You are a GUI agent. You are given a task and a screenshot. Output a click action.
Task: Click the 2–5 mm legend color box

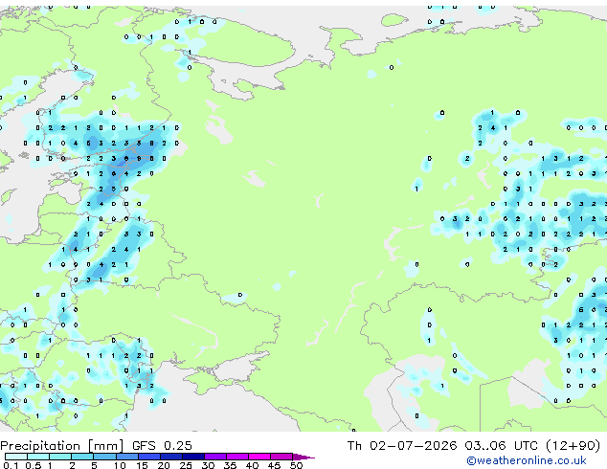pos(82,457)
